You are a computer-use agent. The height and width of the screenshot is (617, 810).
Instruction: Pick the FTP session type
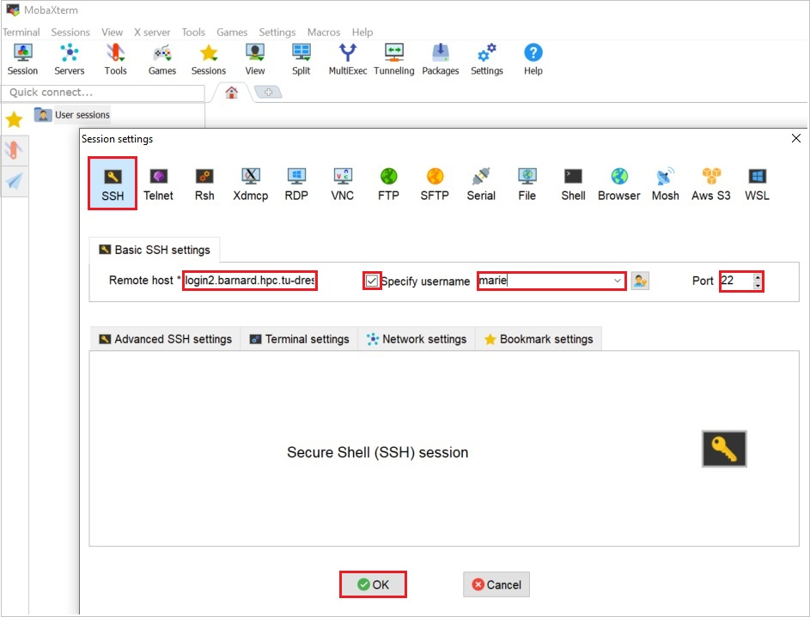pyautogui.click(x=388, y=184)
